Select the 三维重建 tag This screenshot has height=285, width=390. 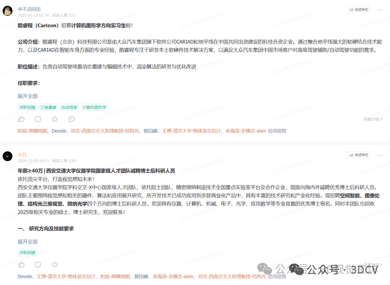[48, 108]
